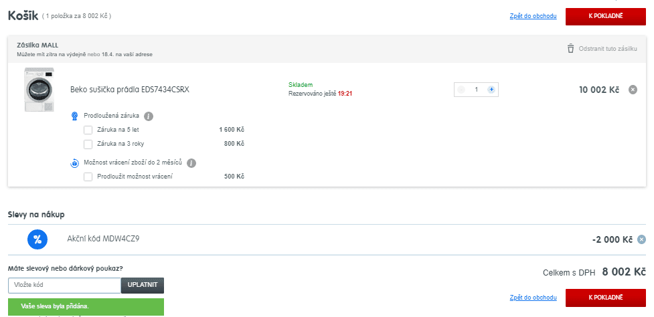This screenshot has height=317, width=654.
Task: Remove Beko dryer with grey X icon
Action: [x=633, y=90]
